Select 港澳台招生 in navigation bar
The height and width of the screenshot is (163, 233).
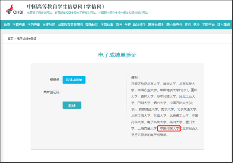(156, 24)
